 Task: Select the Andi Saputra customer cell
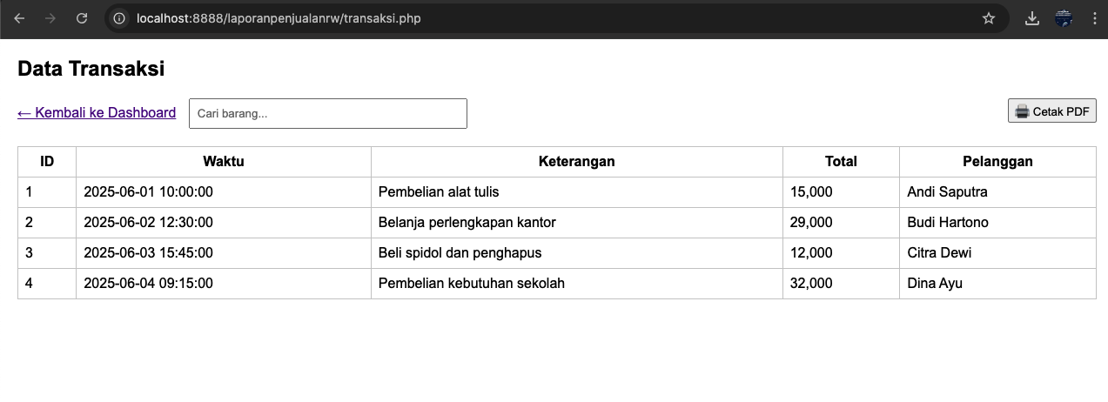997,192
